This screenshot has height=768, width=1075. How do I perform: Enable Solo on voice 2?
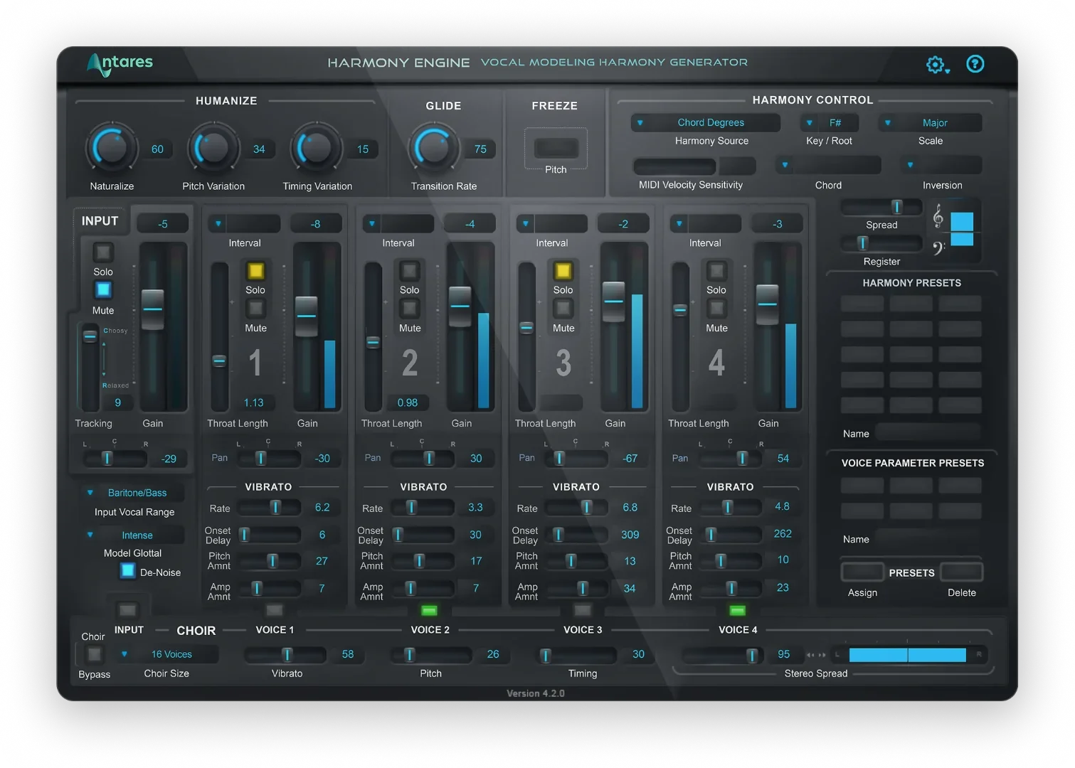[x=409, y=270]
